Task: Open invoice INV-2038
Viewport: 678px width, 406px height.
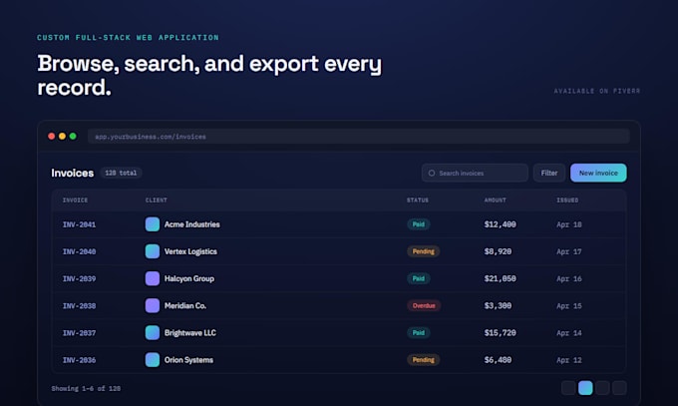Action: point(79,305)
